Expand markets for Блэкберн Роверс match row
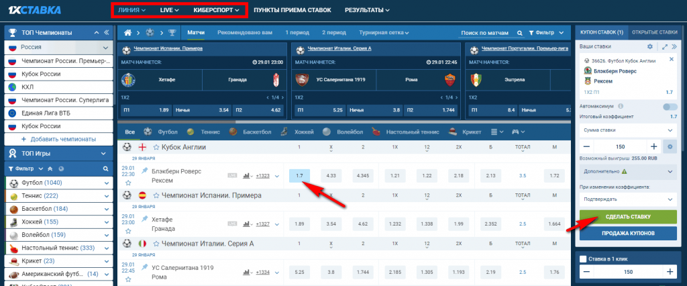 coord(276,176)
